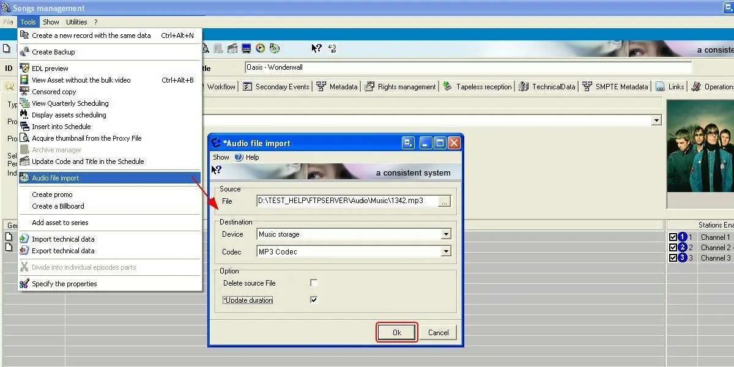Browse for the source file with the ellipsis button
Screen dimensions: 734x367
pos(445,201)
